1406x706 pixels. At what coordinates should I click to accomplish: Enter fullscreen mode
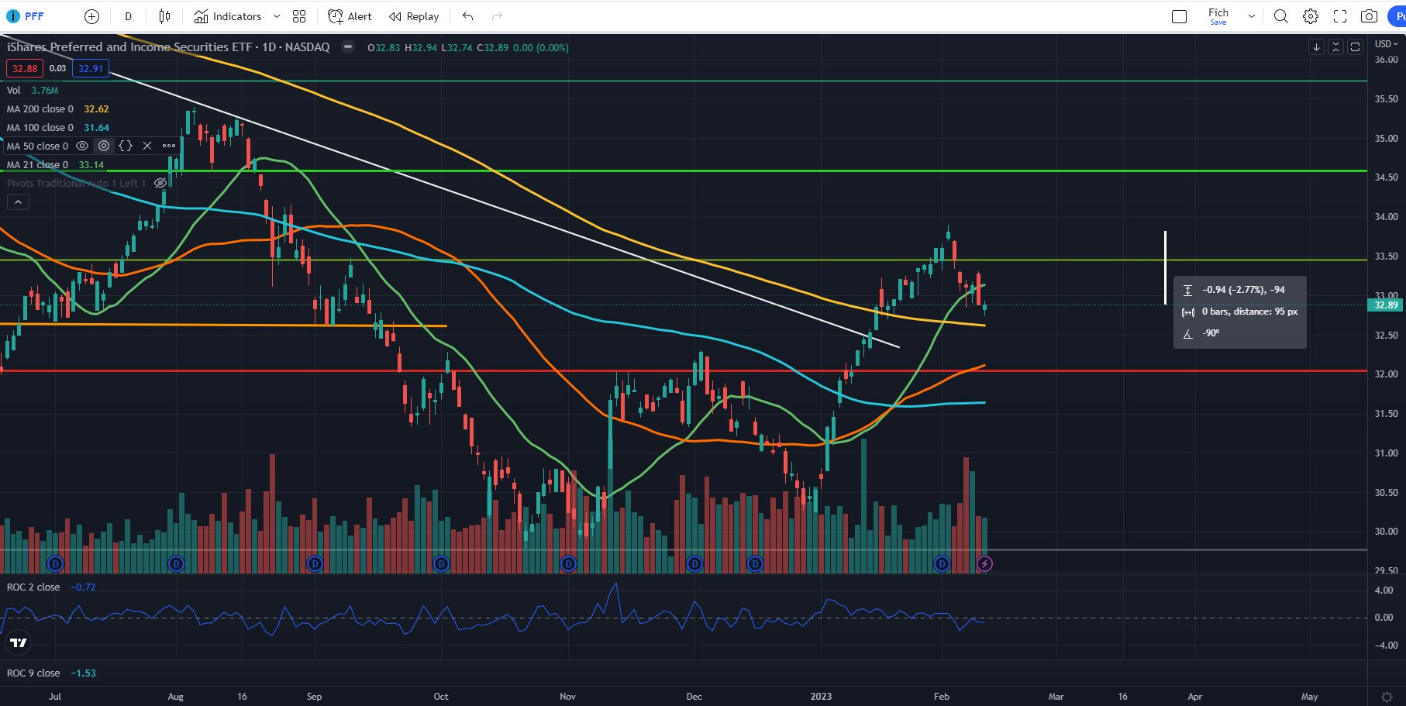point(1339,16)
